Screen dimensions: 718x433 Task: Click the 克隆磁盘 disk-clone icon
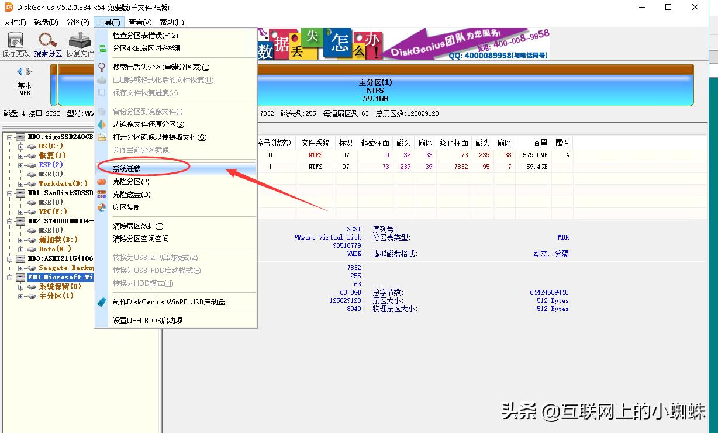tap(101, 193)
